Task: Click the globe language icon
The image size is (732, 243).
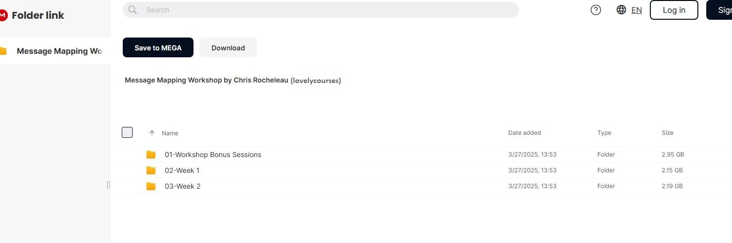Action: coord(621,10)
